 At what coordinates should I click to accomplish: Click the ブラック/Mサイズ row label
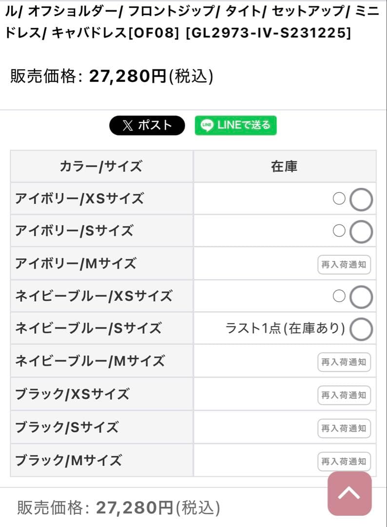[68, 460]
